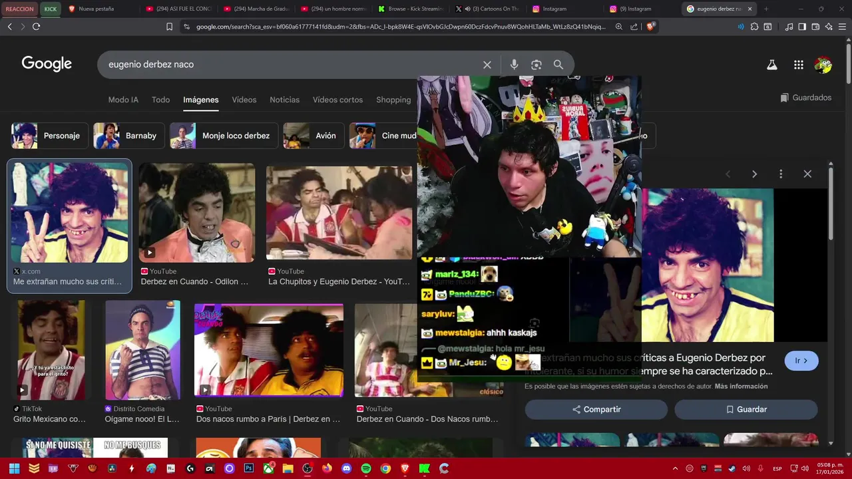Viewport: 852px width, 479px height.
Task: Switch to the Todo results tab
Action: [160, 100]
